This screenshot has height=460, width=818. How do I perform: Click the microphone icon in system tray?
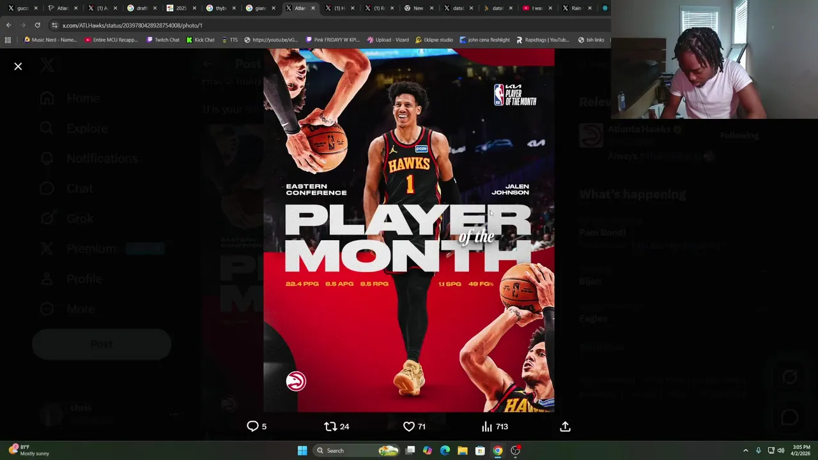tap(759, 450)
